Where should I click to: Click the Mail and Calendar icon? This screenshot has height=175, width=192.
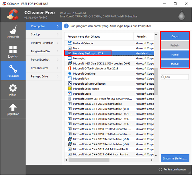[69, 43]
